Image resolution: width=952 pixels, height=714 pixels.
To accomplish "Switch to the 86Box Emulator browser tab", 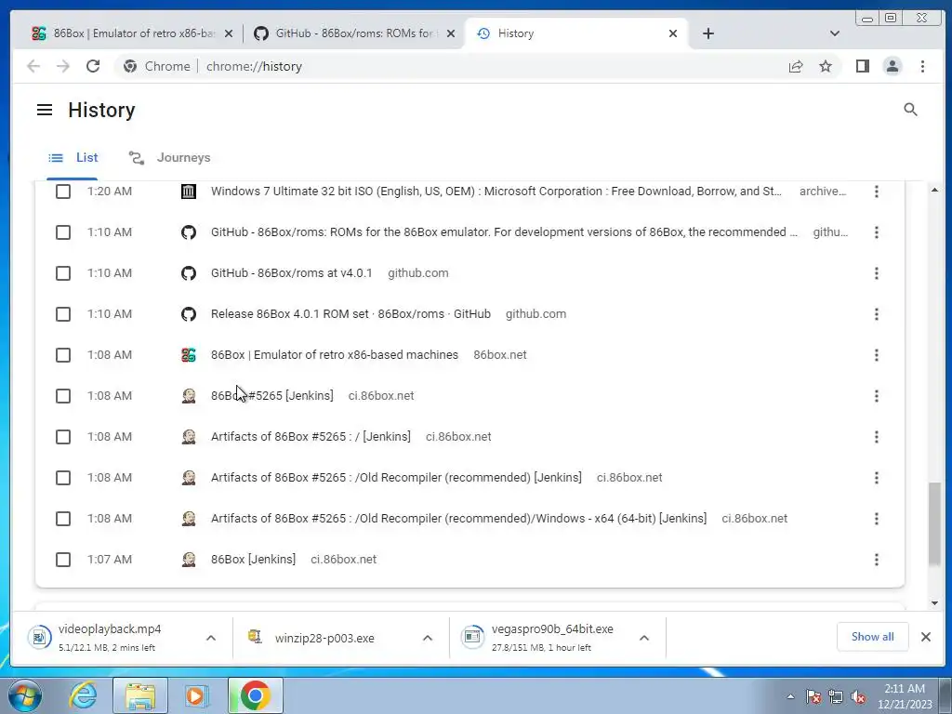I will pyautogui.click(x=126, y=33).
